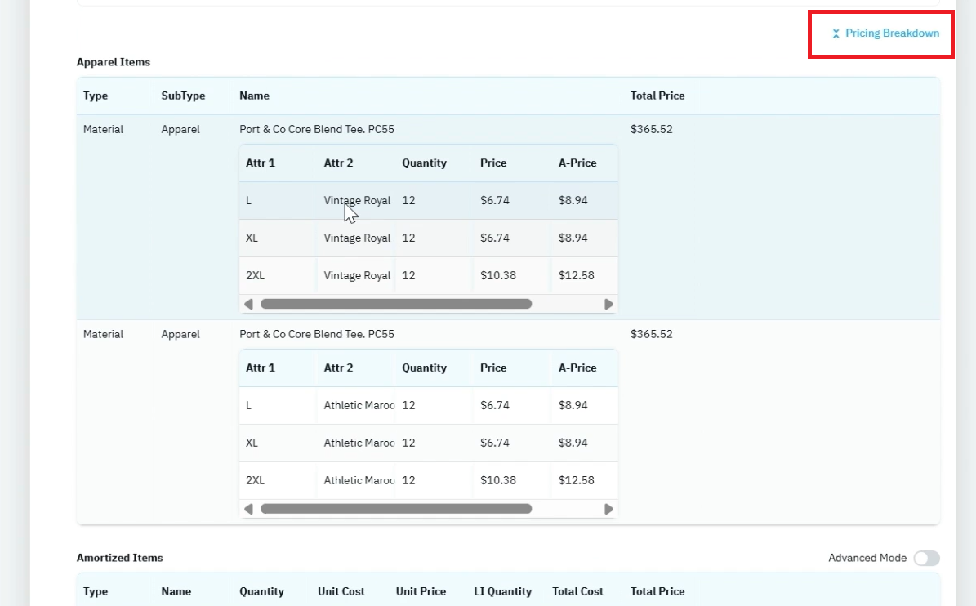The height and width of the screenshot is (606, 976).
Task: Click Quantity header in Amortized Items
Action: (262, 591)
